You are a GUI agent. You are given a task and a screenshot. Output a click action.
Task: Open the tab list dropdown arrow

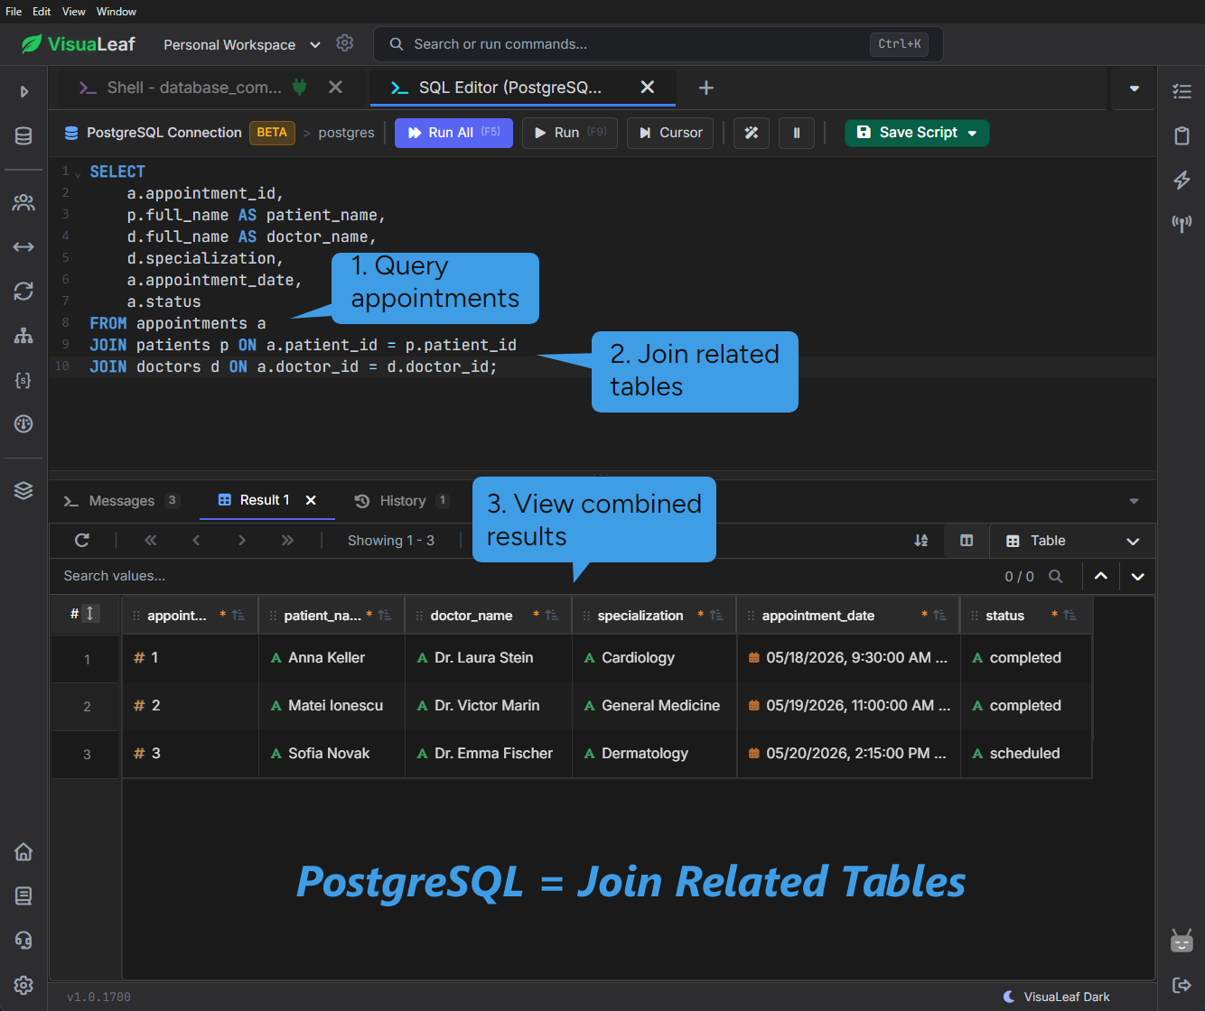1135,88
